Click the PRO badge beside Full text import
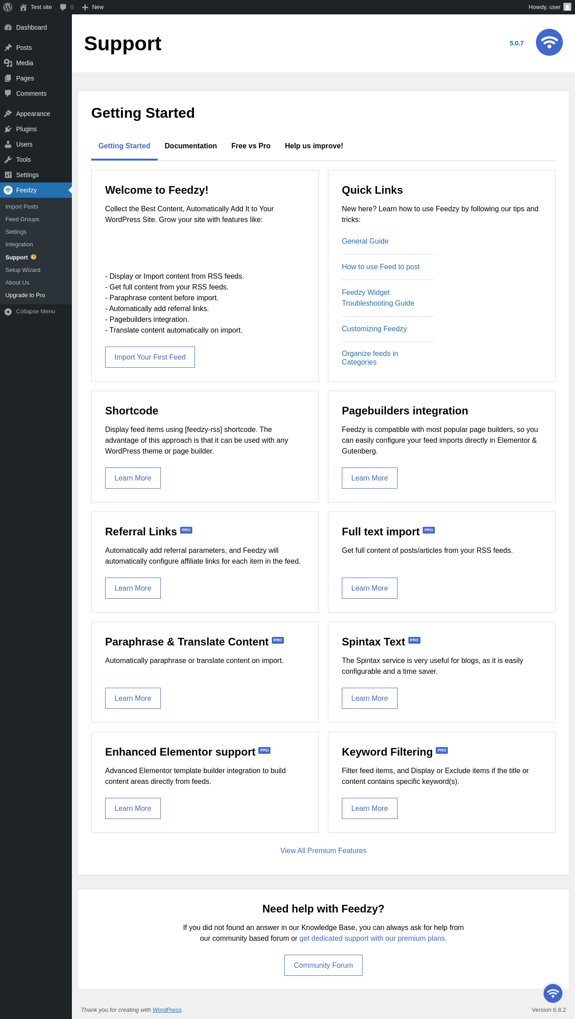This screenshot has height=1019, width=575. 429,530
